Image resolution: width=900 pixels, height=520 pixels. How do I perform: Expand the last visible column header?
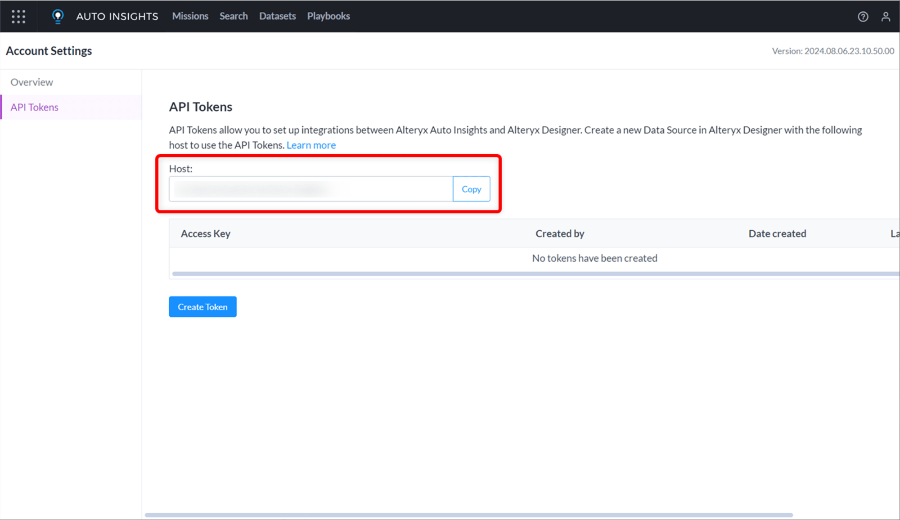click(x=893, y=233)
